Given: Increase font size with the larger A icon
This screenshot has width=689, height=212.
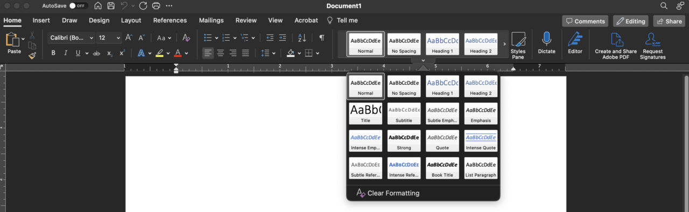Looking at the screenshot, I should (129, 38).
